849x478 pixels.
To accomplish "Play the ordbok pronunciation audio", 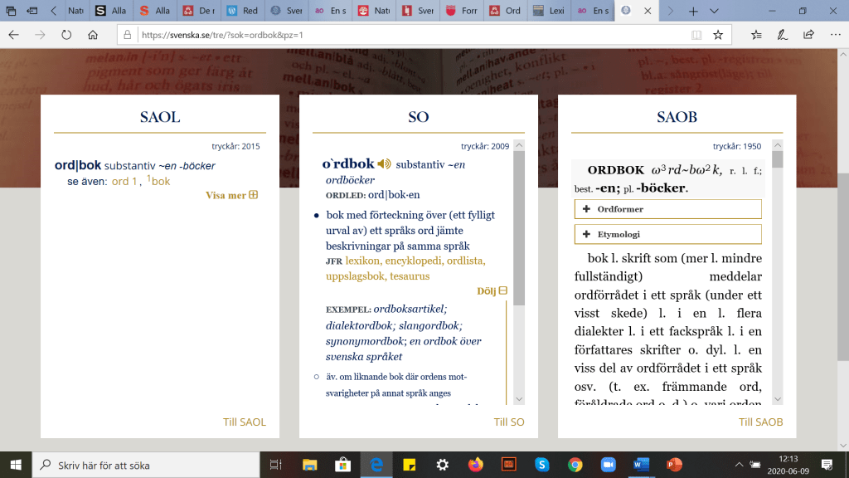I will click(x=384, y=164).
